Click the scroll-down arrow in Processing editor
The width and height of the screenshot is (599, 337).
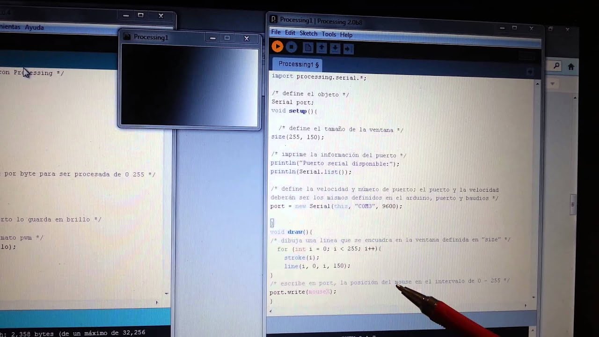(534, 297)
